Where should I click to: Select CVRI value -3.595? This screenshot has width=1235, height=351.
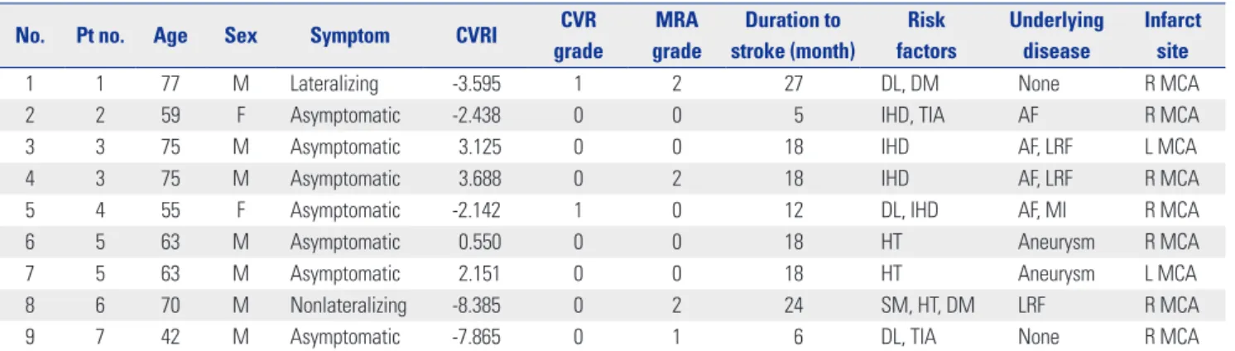476,84
